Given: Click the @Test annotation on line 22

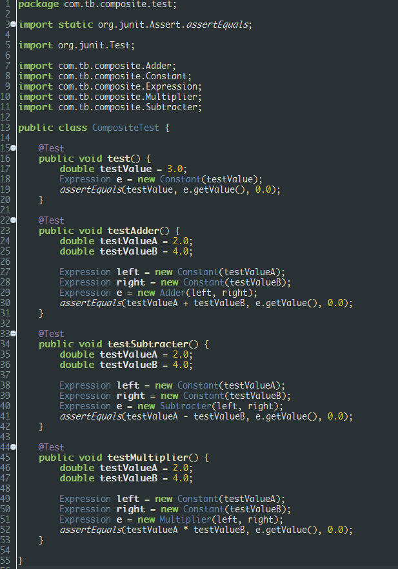Looking at the screenshot, I should coord(51,220).
